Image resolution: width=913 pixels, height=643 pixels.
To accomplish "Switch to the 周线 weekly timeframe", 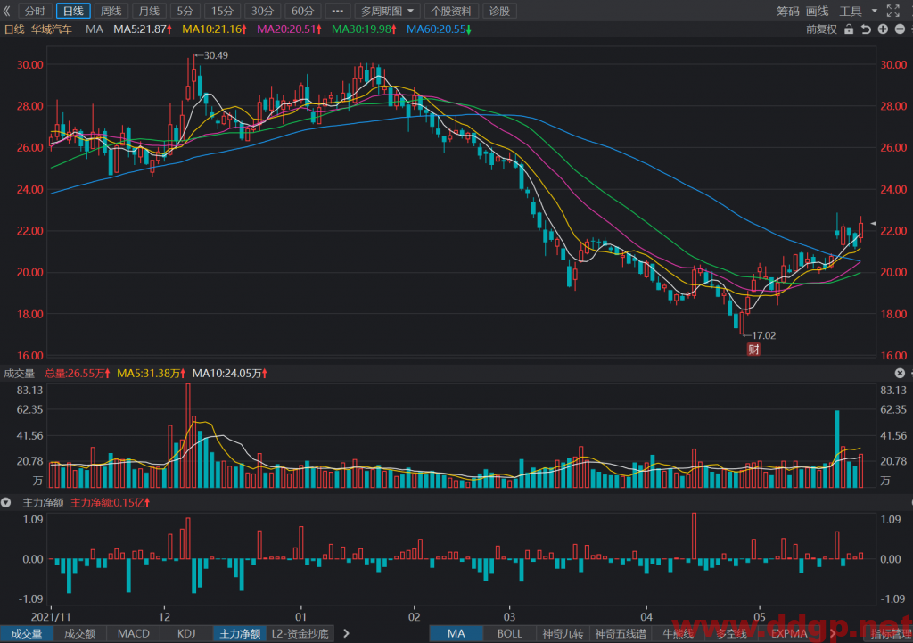I will [111, 11].
